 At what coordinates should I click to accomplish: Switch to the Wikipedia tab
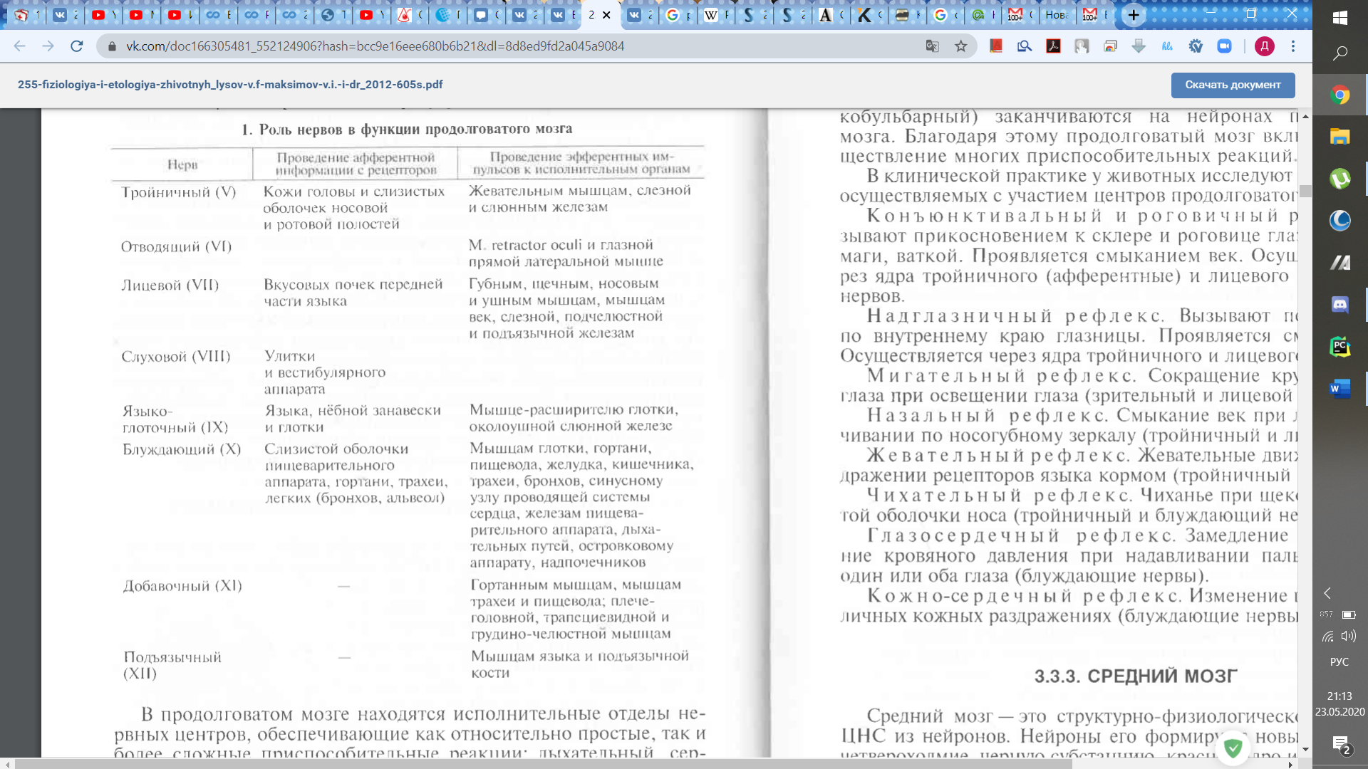tap(716, 14)
